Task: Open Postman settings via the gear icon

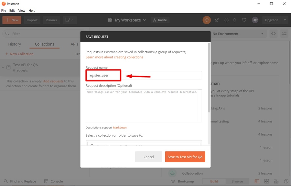Action: [x=226, y=20]
